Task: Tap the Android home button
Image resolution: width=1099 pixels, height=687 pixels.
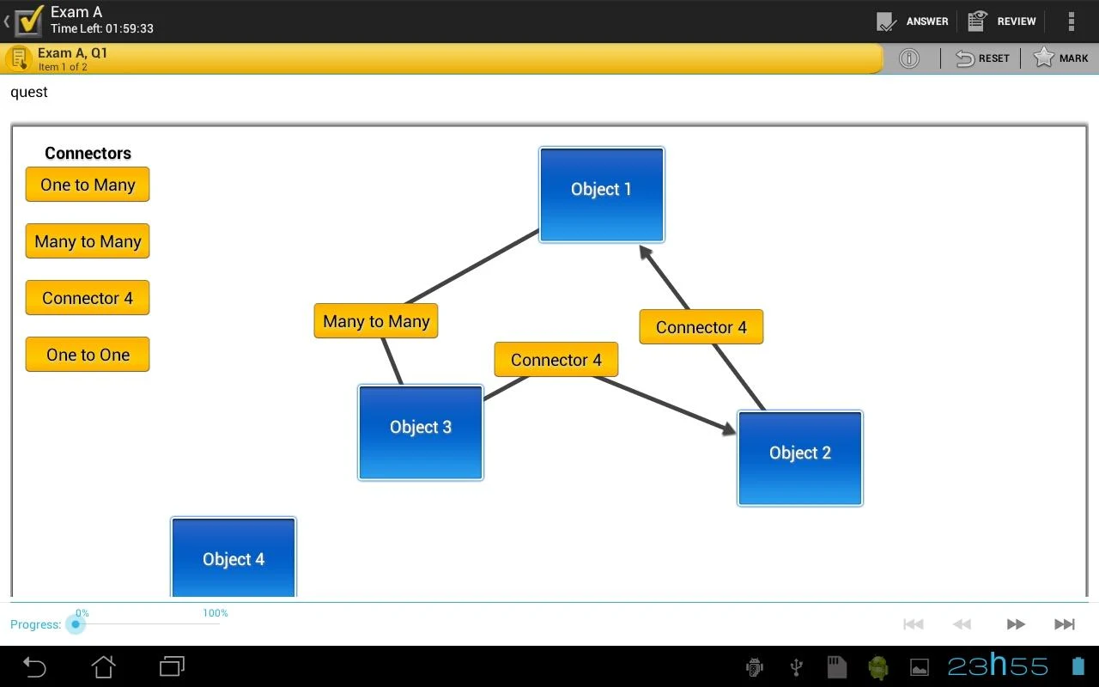Action: click(x=104, y=666)
